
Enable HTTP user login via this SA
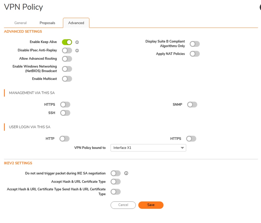(x=65, y=139)
